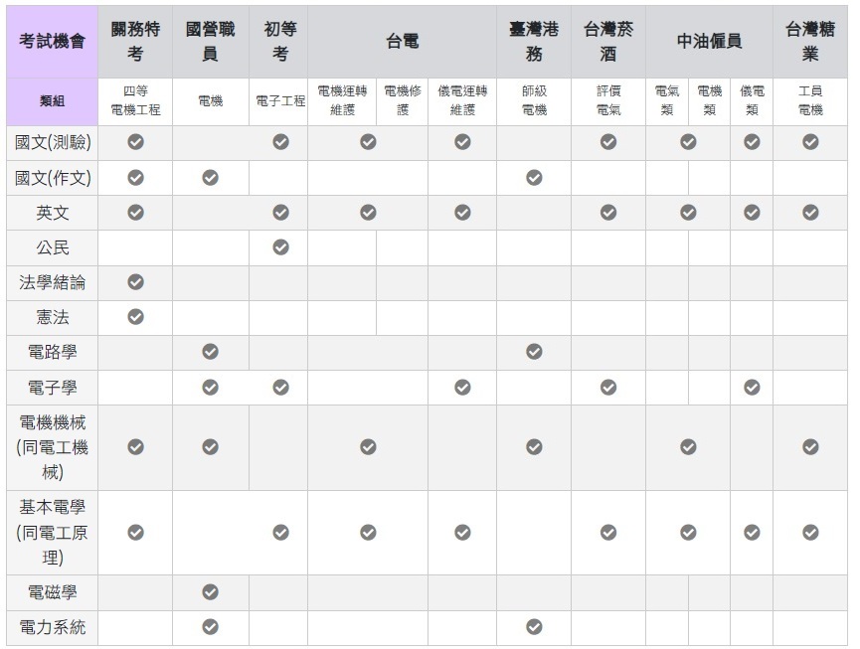Click the 法學緒論 row label
The width and height of the screenshot is (860, 649).
pos(52,283)
